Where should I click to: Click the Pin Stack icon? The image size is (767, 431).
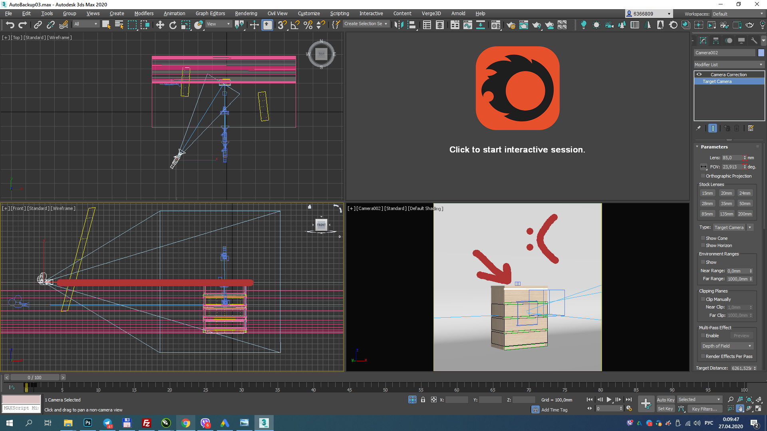point(698,128)
